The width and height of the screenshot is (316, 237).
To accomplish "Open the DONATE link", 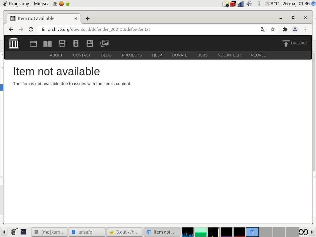I will tap(180, 55).
